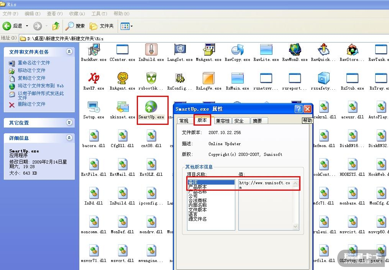
Task: Click the 将这个文件发布到 Web link
Action: pos(41,86)
